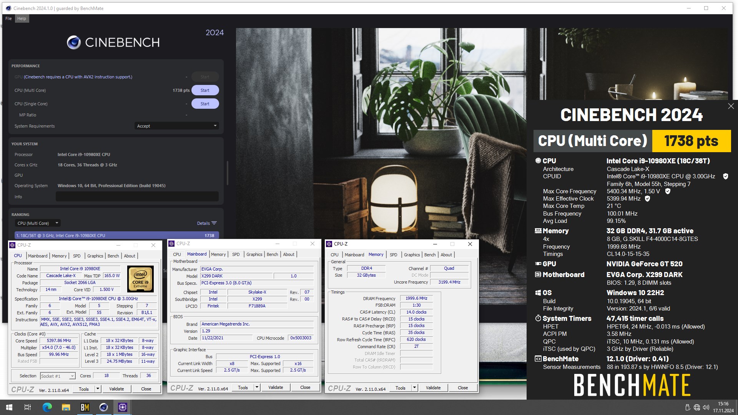Close the BenchMate result overlay
This screenshot has width=738, height=415.
pos(731,106)
